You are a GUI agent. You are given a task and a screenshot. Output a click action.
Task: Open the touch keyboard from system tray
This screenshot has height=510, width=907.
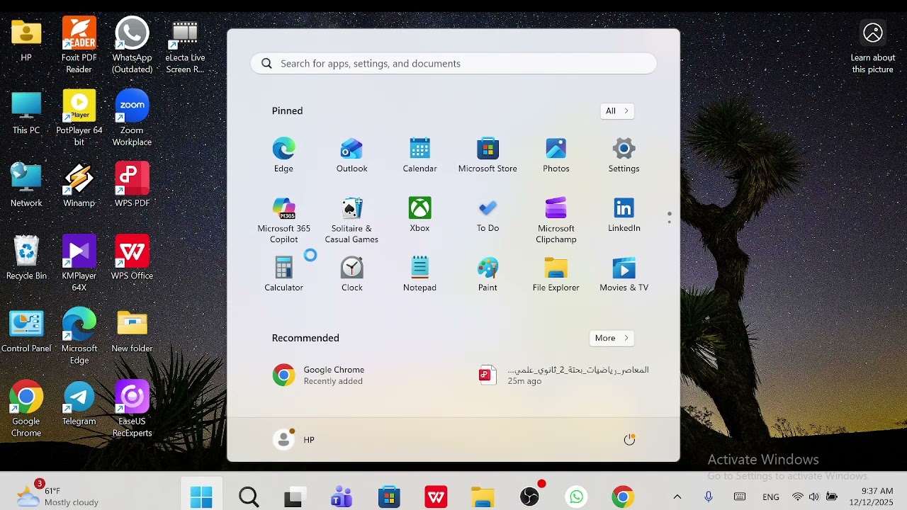click(740, 497)
